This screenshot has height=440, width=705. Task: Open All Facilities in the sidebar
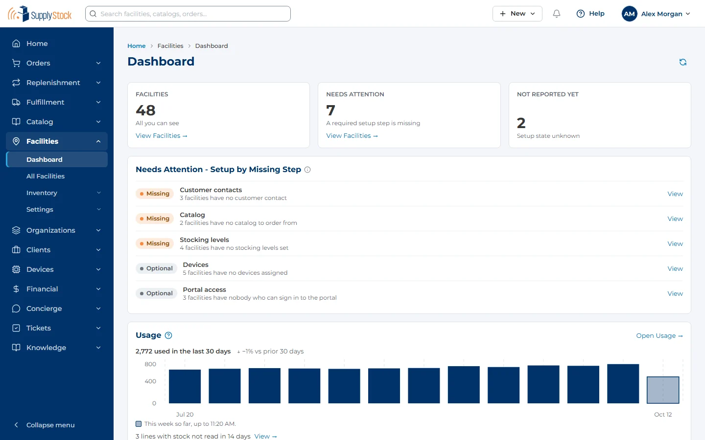coord(57,176)
